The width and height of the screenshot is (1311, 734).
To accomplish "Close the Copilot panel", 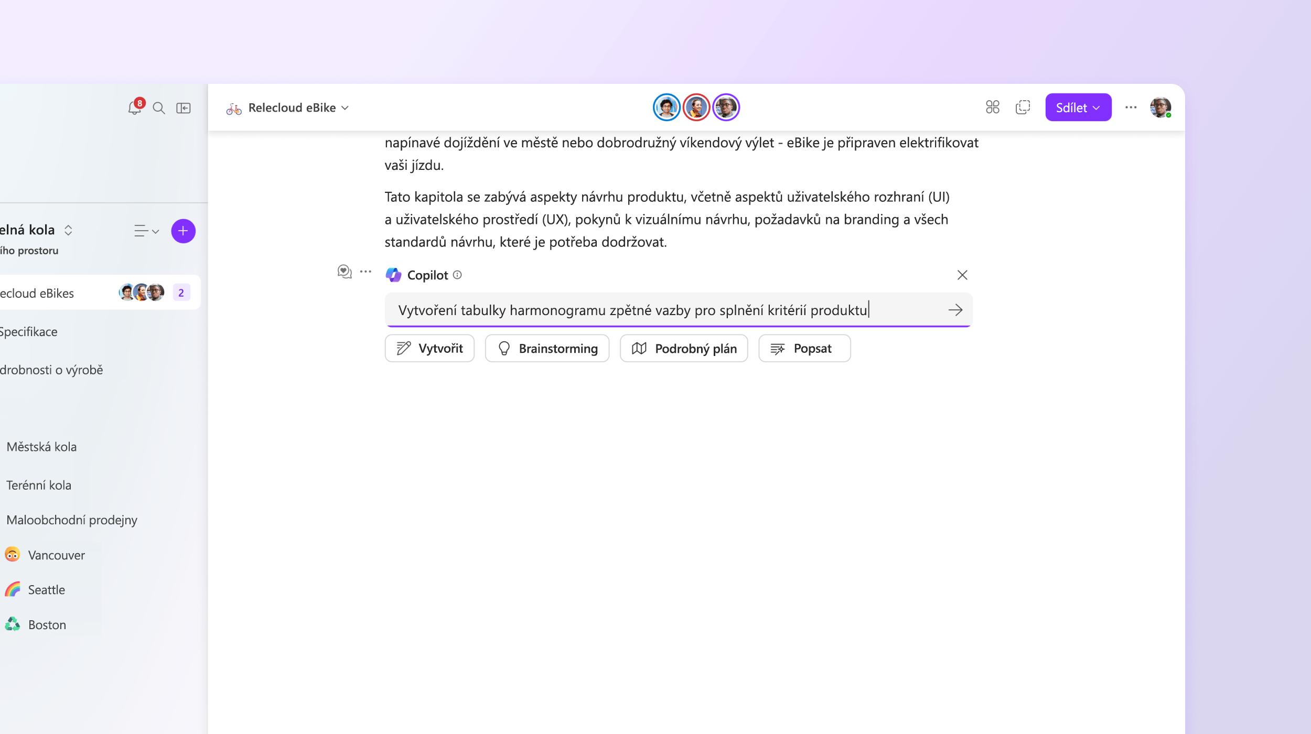I will coord(962,275).
